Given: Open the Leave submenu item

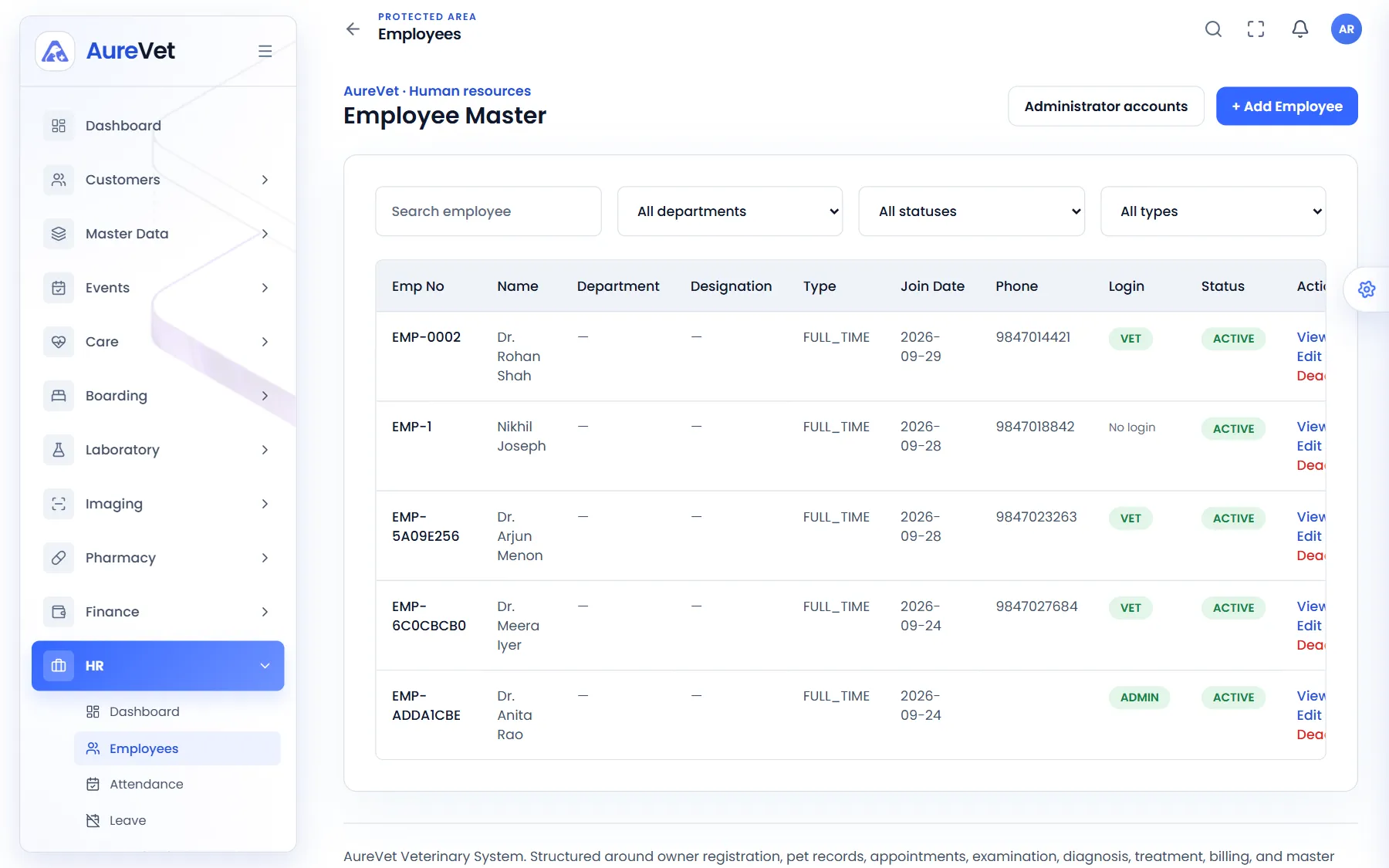Looking at the screenshot, I should [177, 820].
